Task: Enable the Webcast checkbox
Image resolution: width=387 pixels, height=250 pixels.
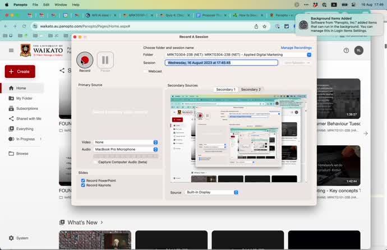Action: 146,71
